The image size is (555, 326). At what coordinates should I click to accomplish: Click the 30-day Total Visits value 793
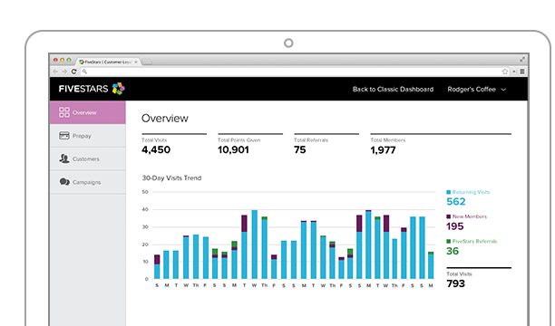click(455, 283)
